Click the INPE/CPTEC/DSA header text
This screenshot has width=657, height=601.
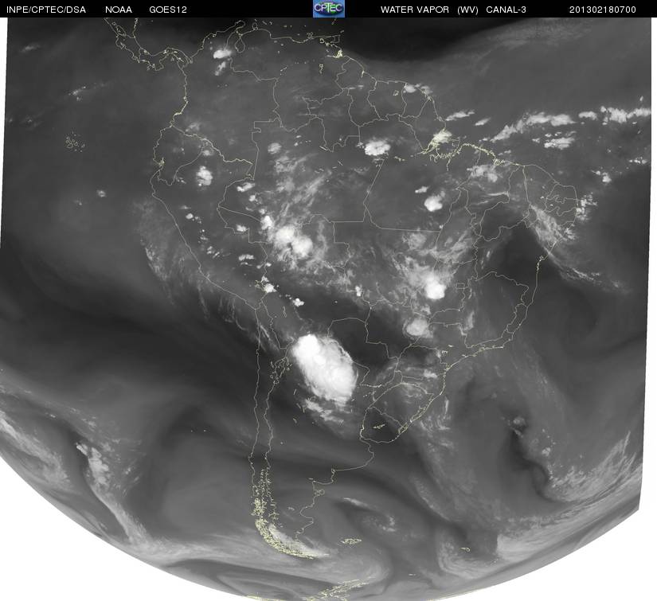click(46, 10)
